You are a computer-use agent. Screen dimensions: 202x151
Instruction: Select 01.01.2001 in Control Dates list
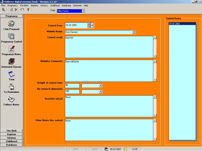point(182,24)
